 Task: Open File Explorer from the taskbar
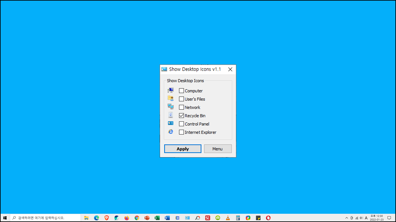click(x=86, y=218)
